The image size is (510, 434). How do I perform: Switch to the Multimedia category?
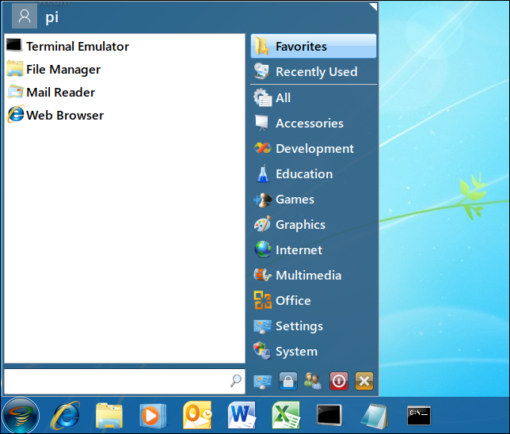[x=307, y=275]
